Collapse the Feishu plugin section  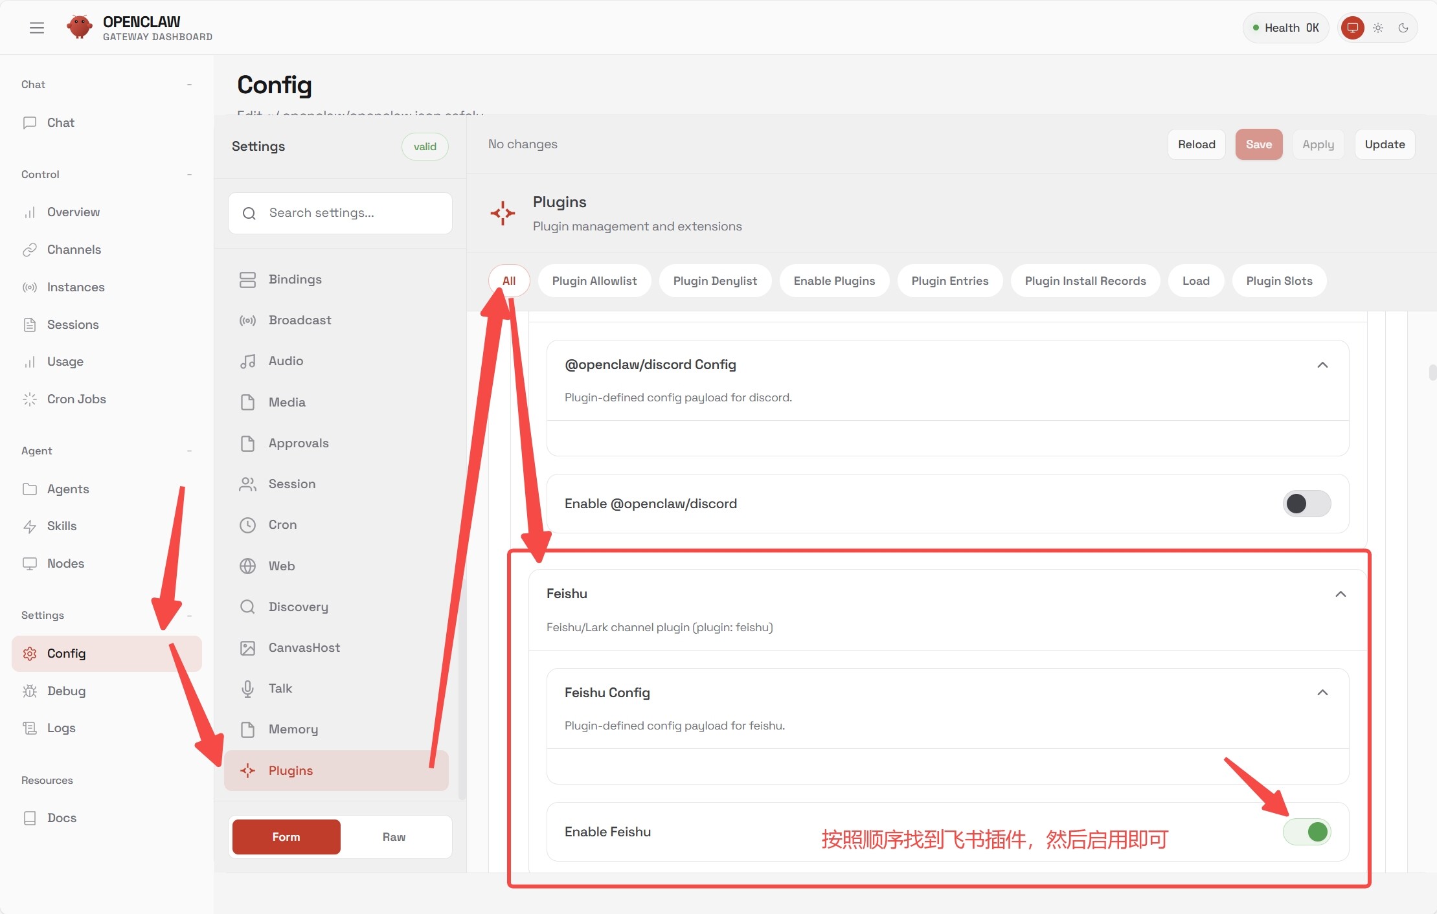point(1341,594)
